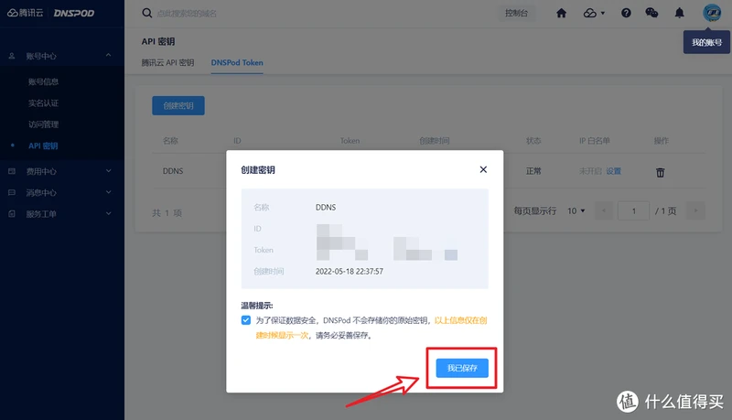The height and width of the screenshot is (420, 732).
Task: Click the page number input field
Action: click(633, 211)
